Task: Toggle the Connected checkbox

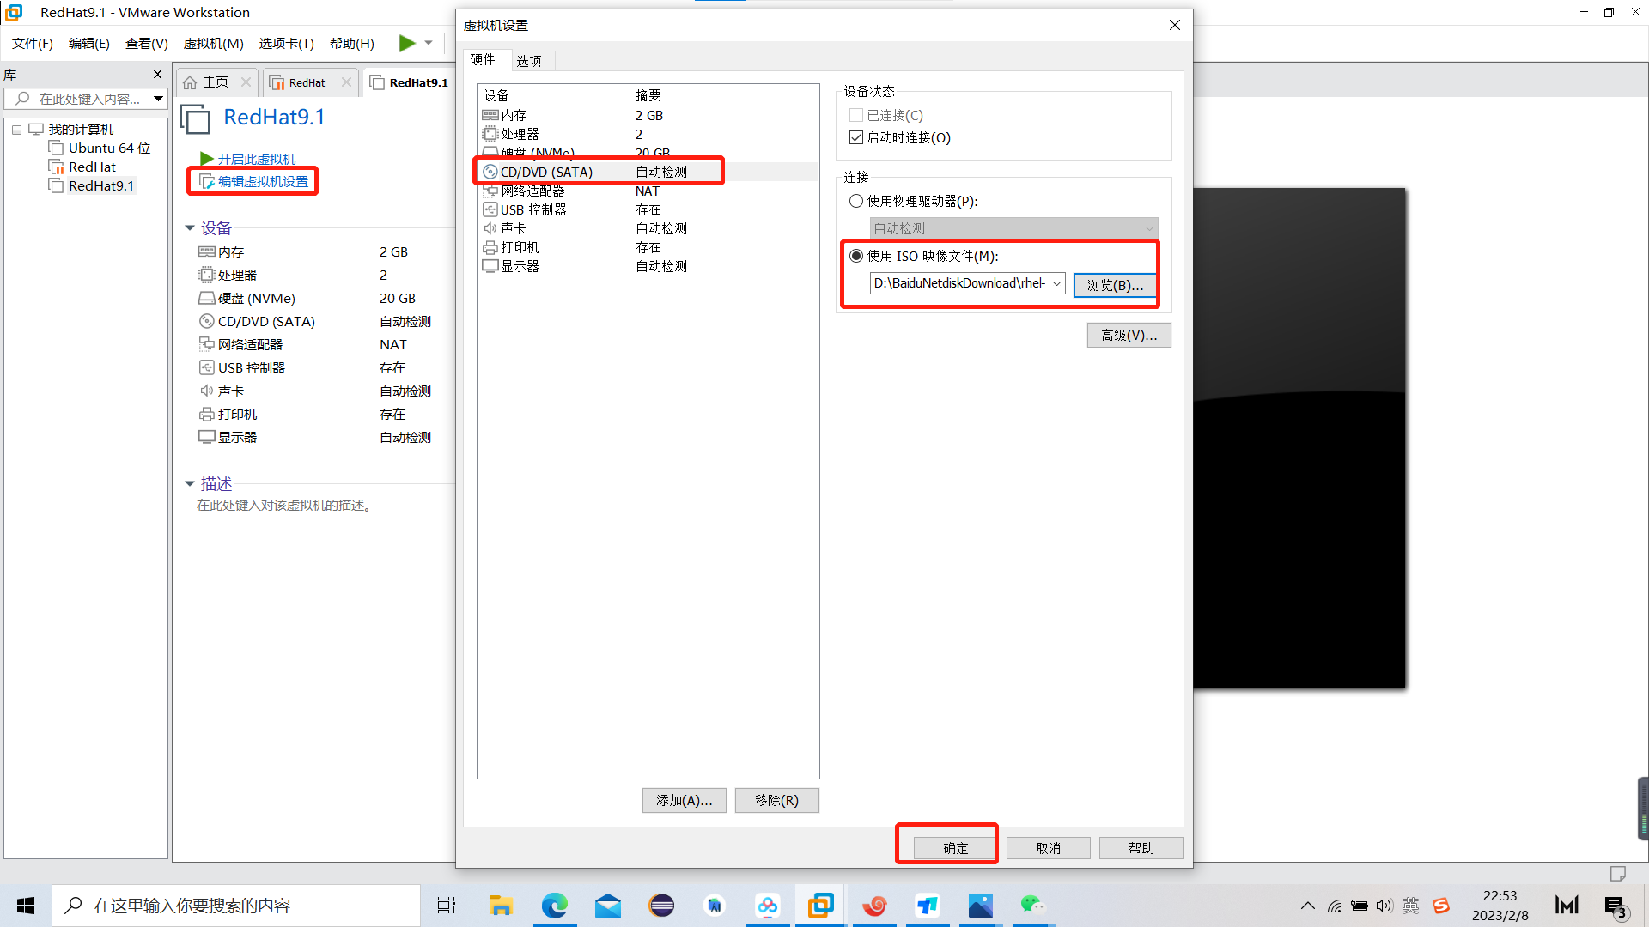Action: click(856, 115)
